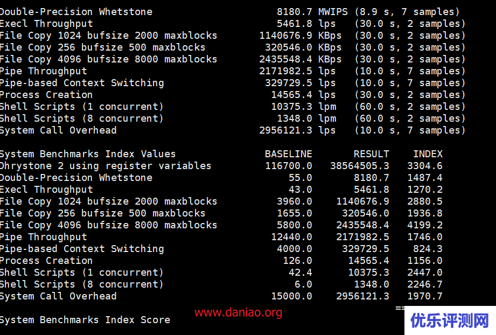This screenshot has height=335, width=496.
Task: Click the RESULT column header
Action: pyautogui.click(x=371, y=154)
